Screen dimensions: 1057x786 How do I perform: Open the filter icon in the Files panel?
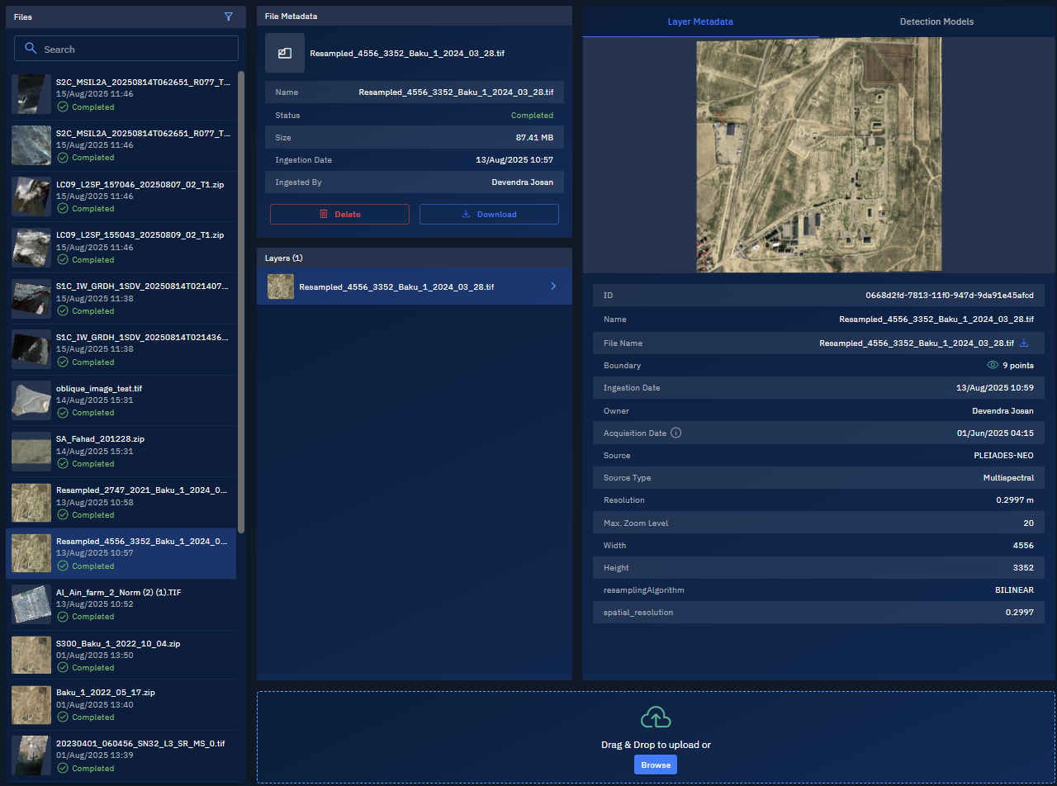pos(229,16)
